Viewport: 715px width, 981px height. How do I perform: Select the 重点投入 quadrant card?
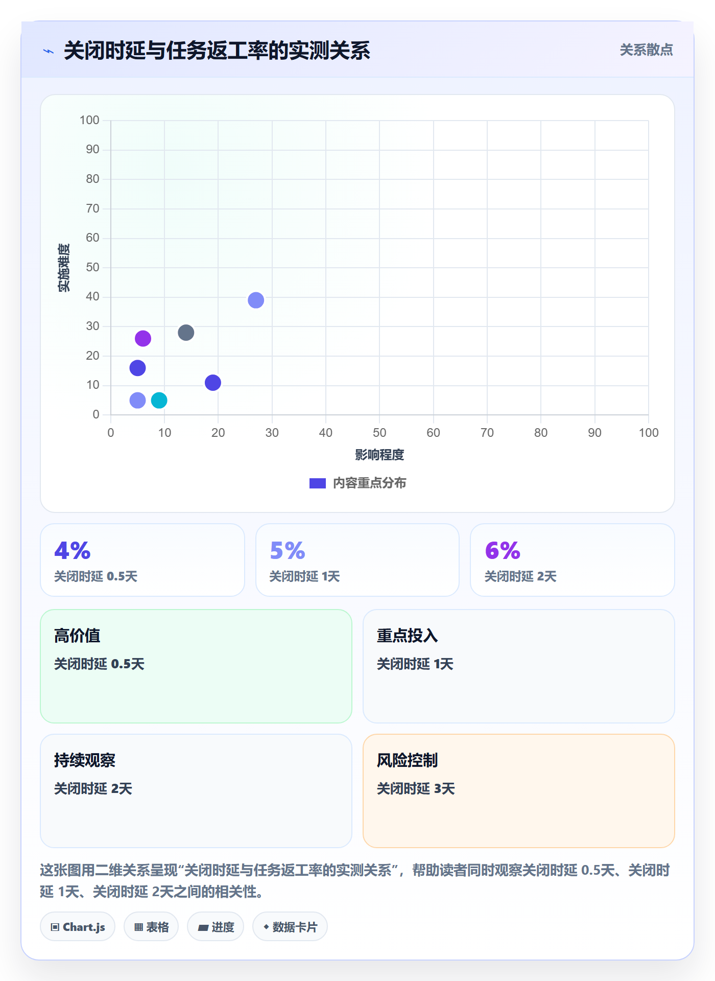pos(519,666)
